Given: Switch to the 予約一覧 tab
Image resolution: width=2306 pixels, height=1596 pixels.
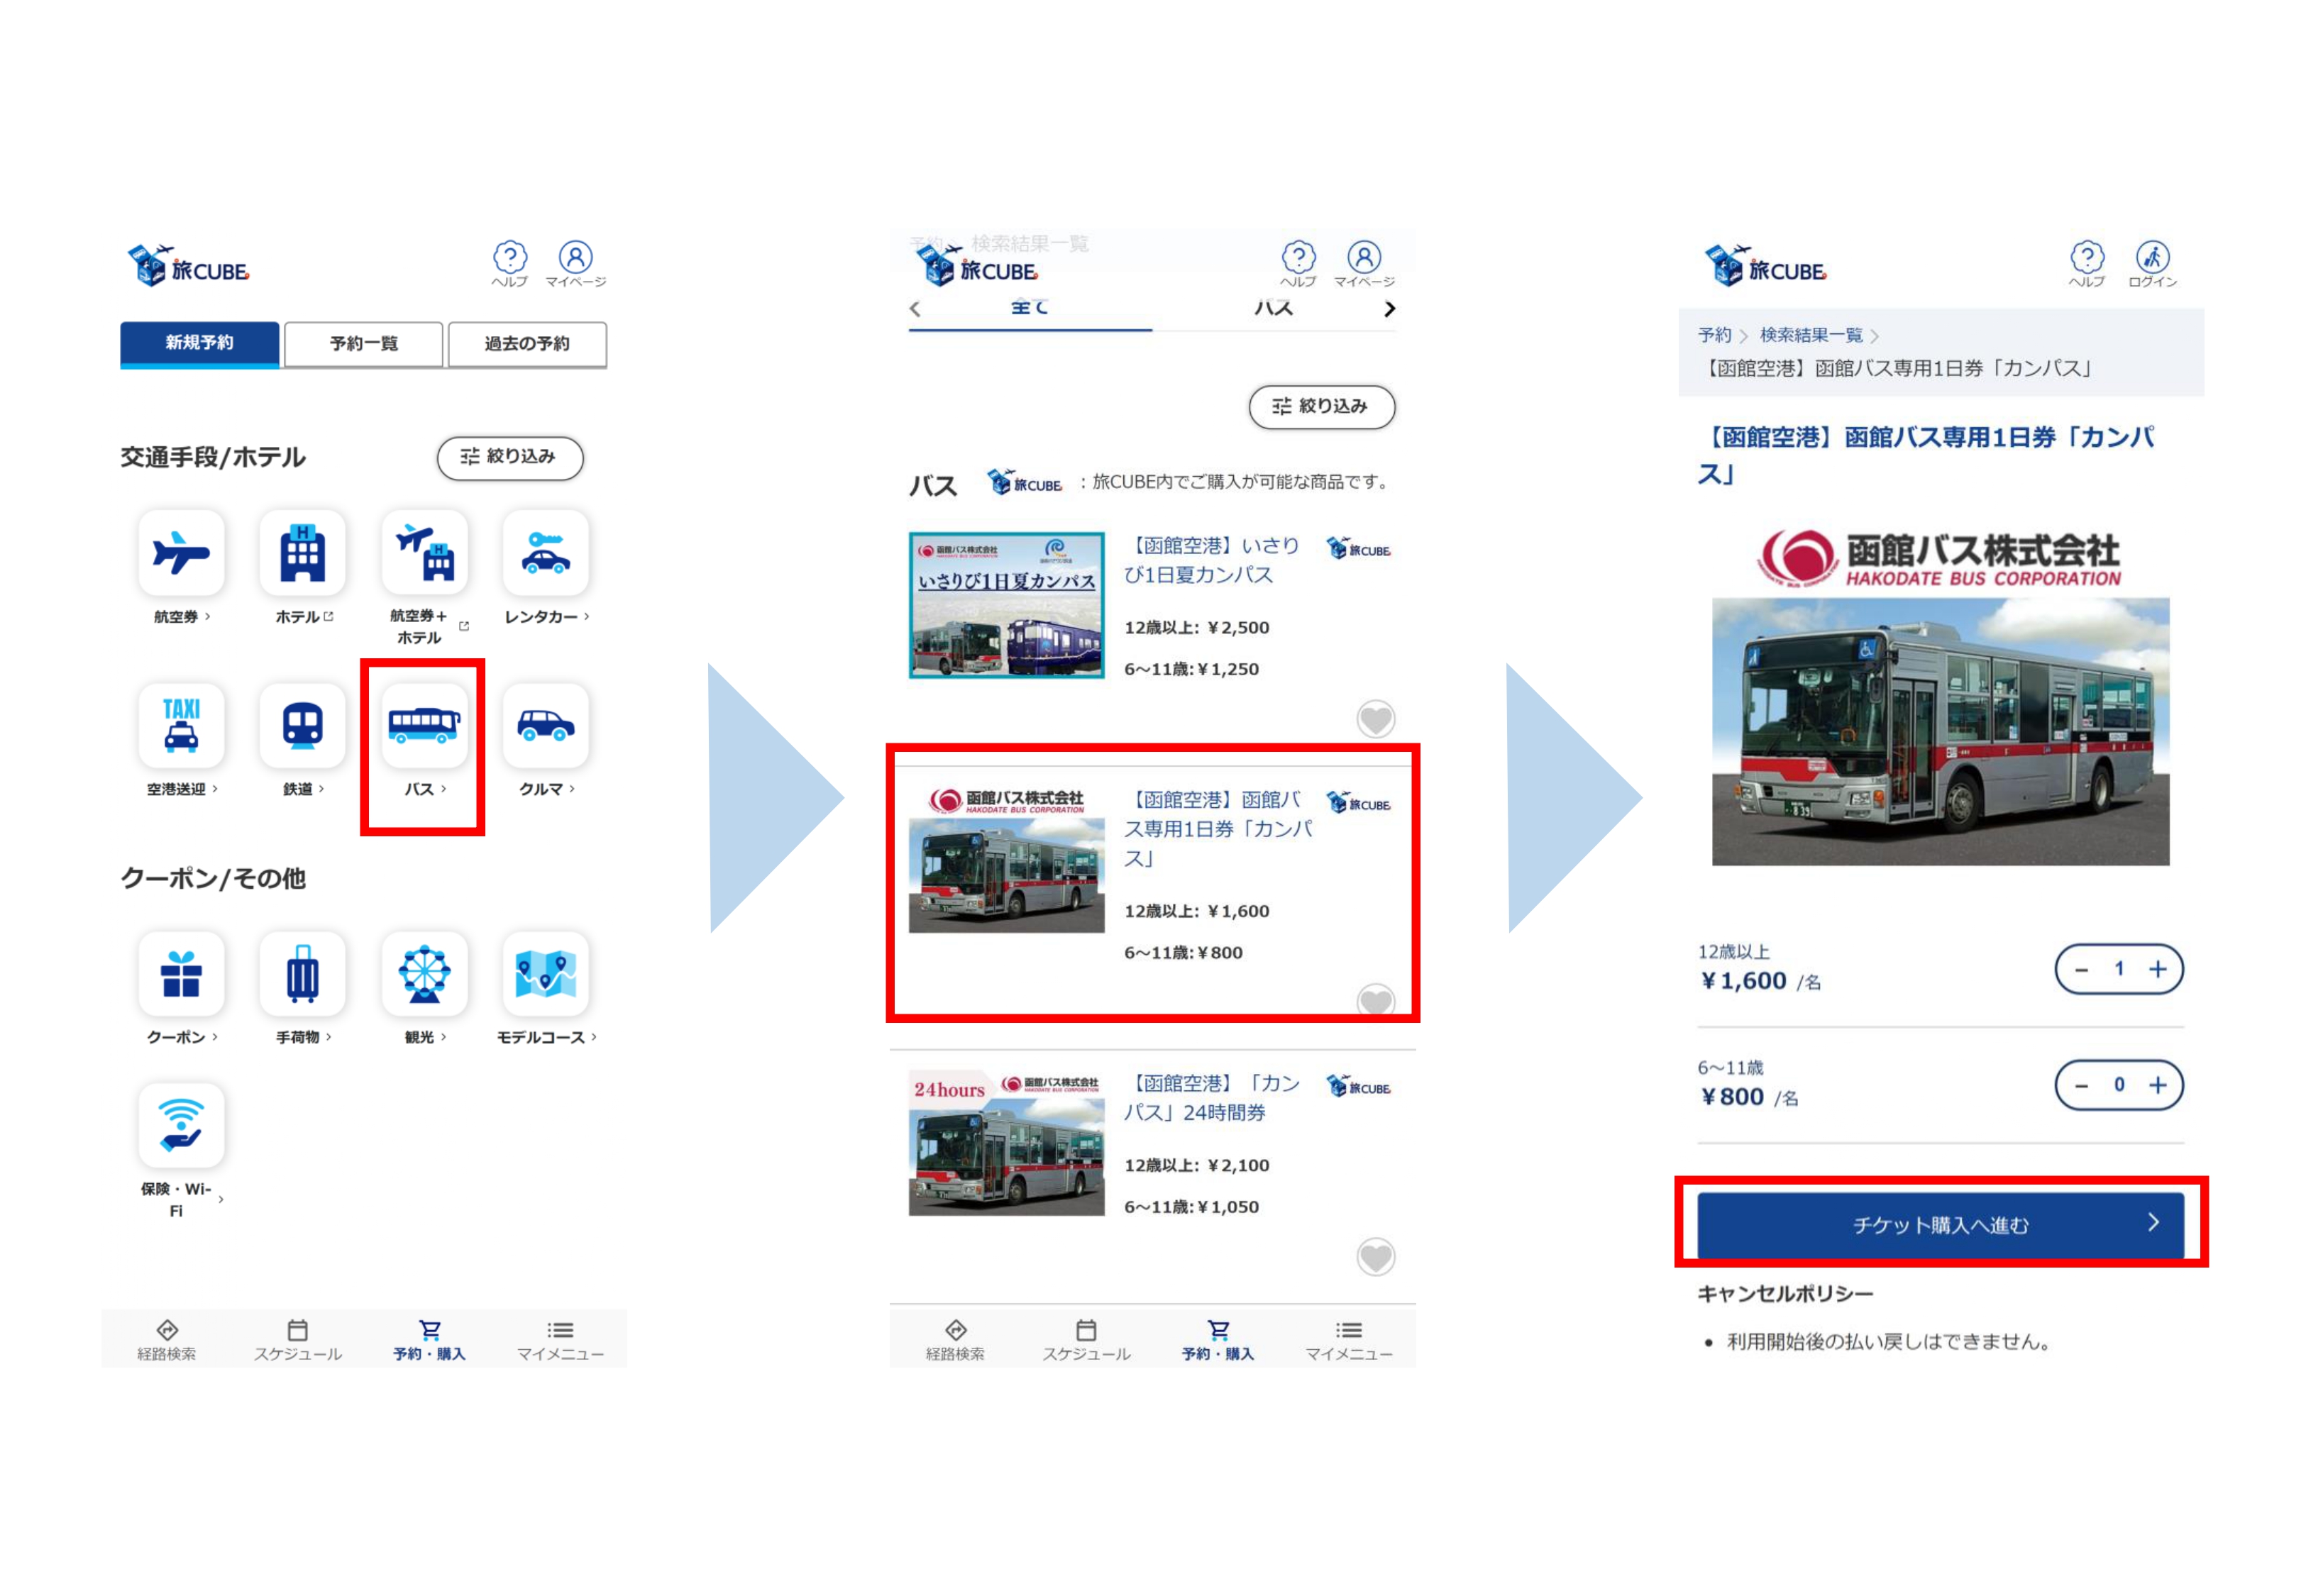Looking at the screenshot, I should 364,343.
